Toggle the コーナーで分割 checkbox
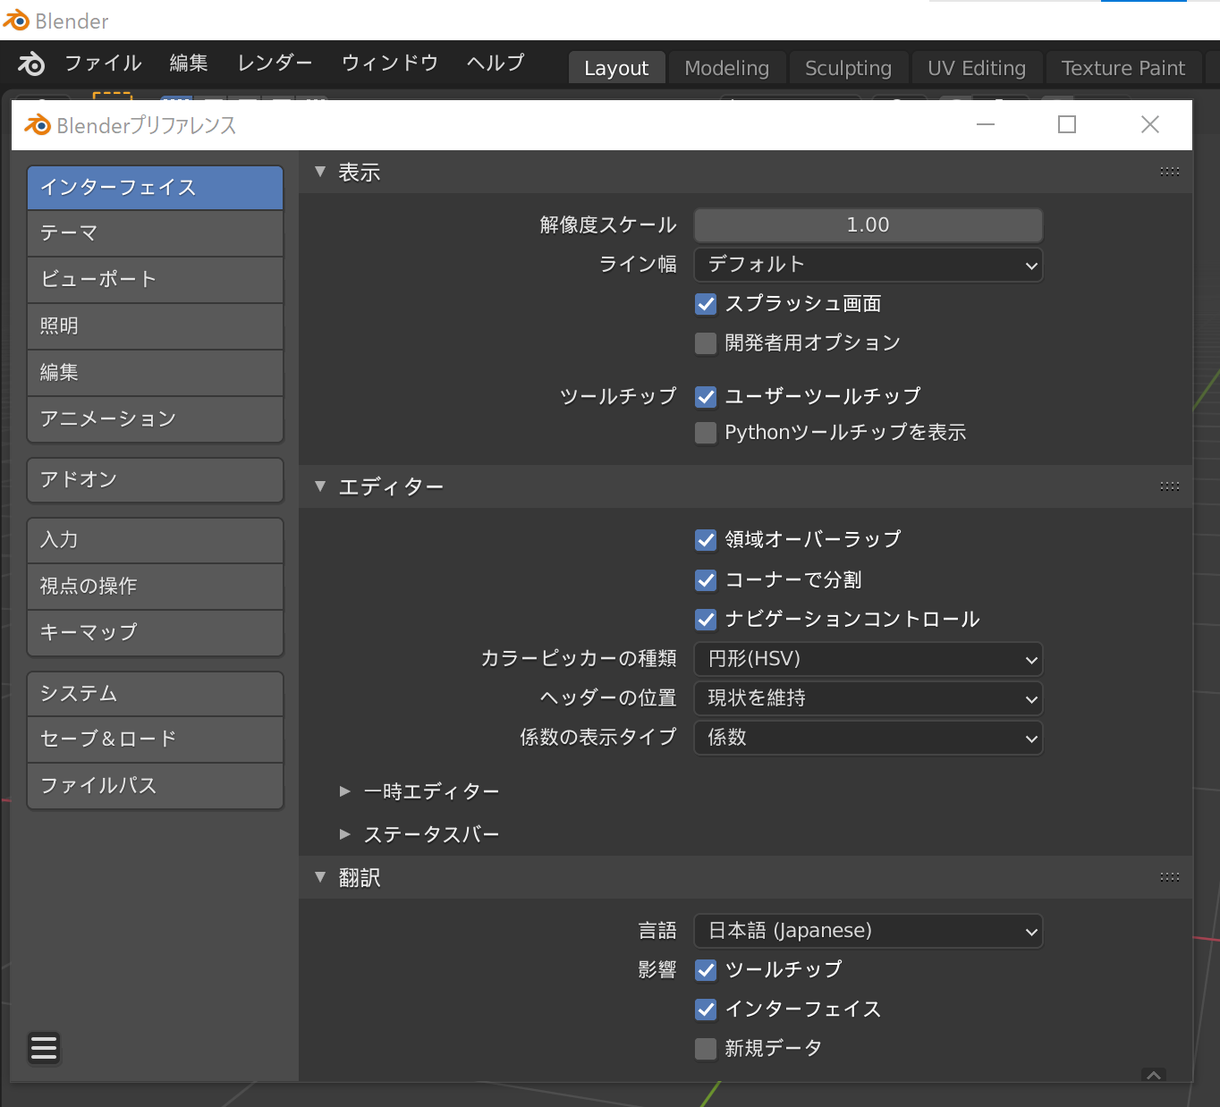This screenshot has width=1220, height=1107. (x=706, y=580)
